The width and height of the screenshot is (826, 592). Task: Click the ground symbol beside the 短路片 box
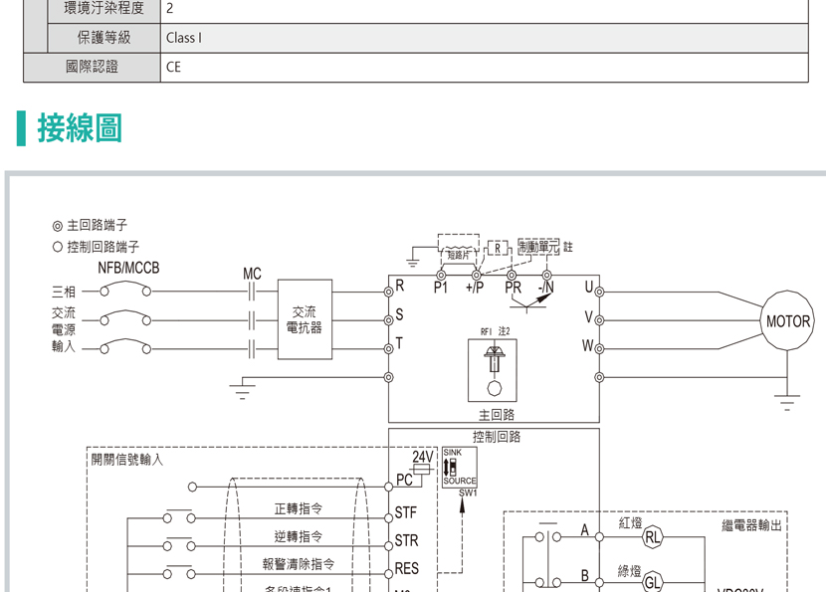coord(413,263)
